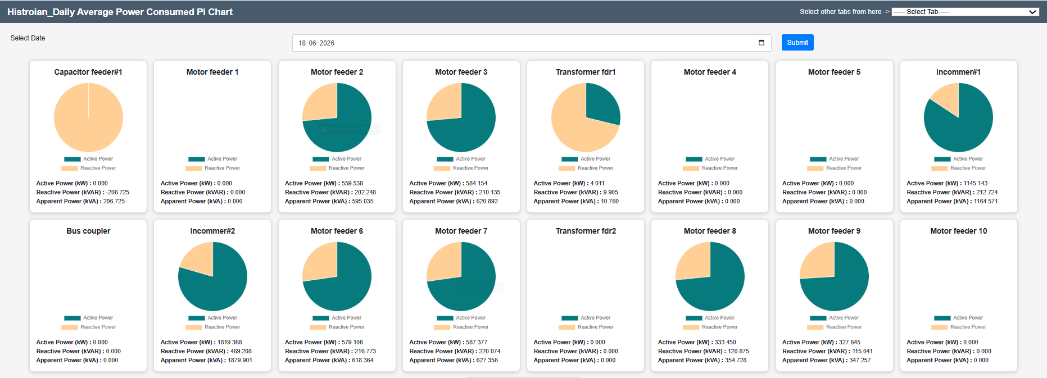Toggle Reactive Power legend in Incommer#1 card
Viewport: 1047px width, 378px height.
coord(958,168)
